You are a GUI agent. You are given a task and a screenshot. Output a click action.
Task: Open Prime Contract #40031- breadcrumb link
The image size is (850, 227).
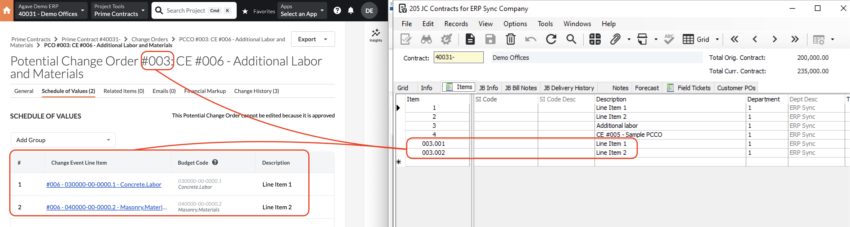pos(91,39)
